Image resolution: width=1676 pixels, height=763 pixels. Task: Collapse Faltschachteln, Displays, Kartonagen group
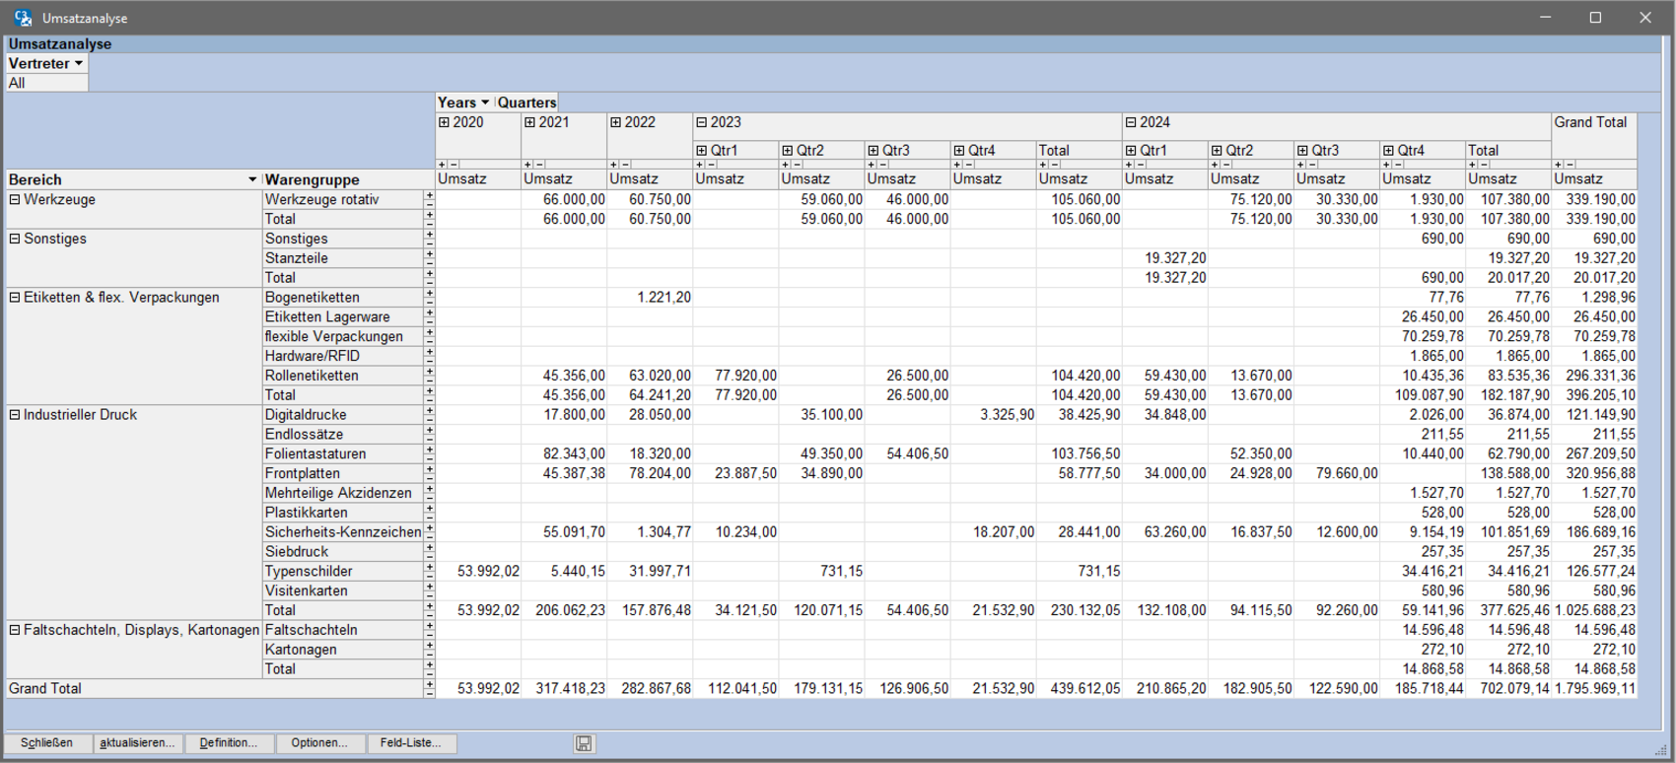15,630
